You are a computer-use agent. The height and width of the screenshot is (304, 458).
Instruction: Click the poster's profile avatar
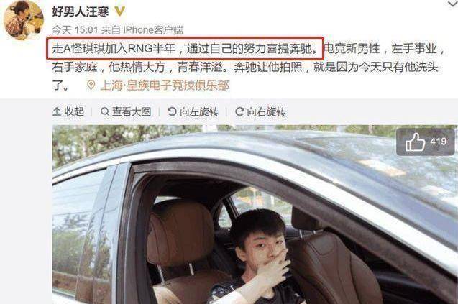(x=24, y=20)
